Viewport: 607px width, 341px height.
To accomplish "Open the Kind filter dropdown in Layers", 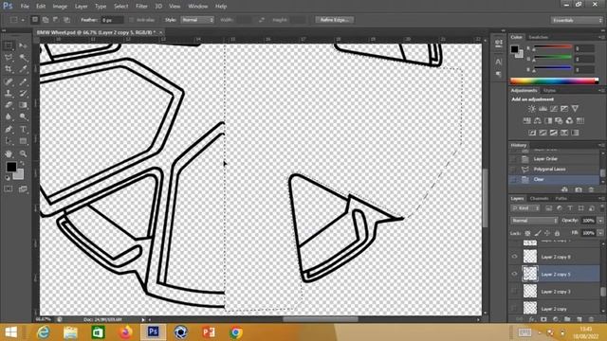I will [x=525, y=208].
